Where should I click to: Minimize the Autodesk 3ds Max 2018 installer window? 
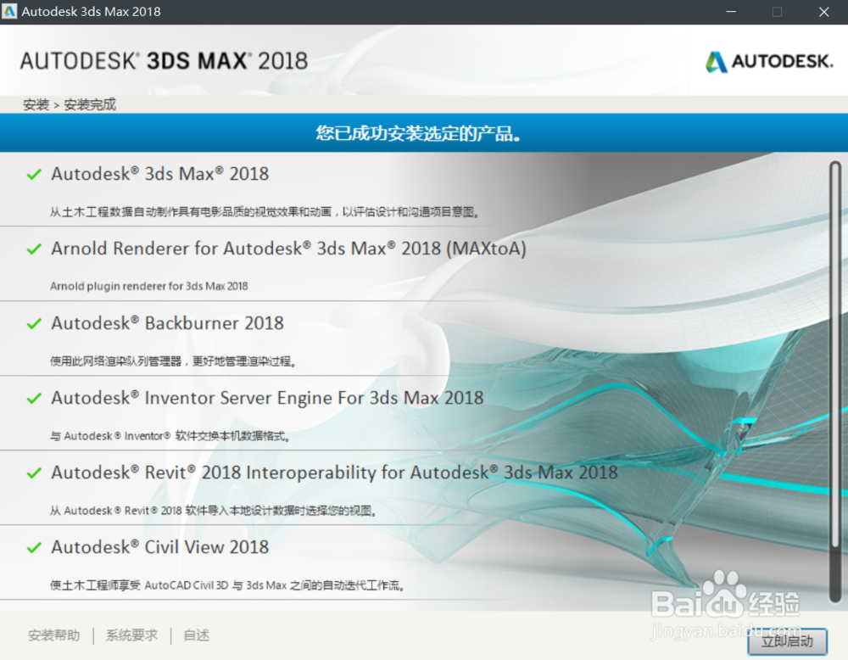(x=731, y=11)
